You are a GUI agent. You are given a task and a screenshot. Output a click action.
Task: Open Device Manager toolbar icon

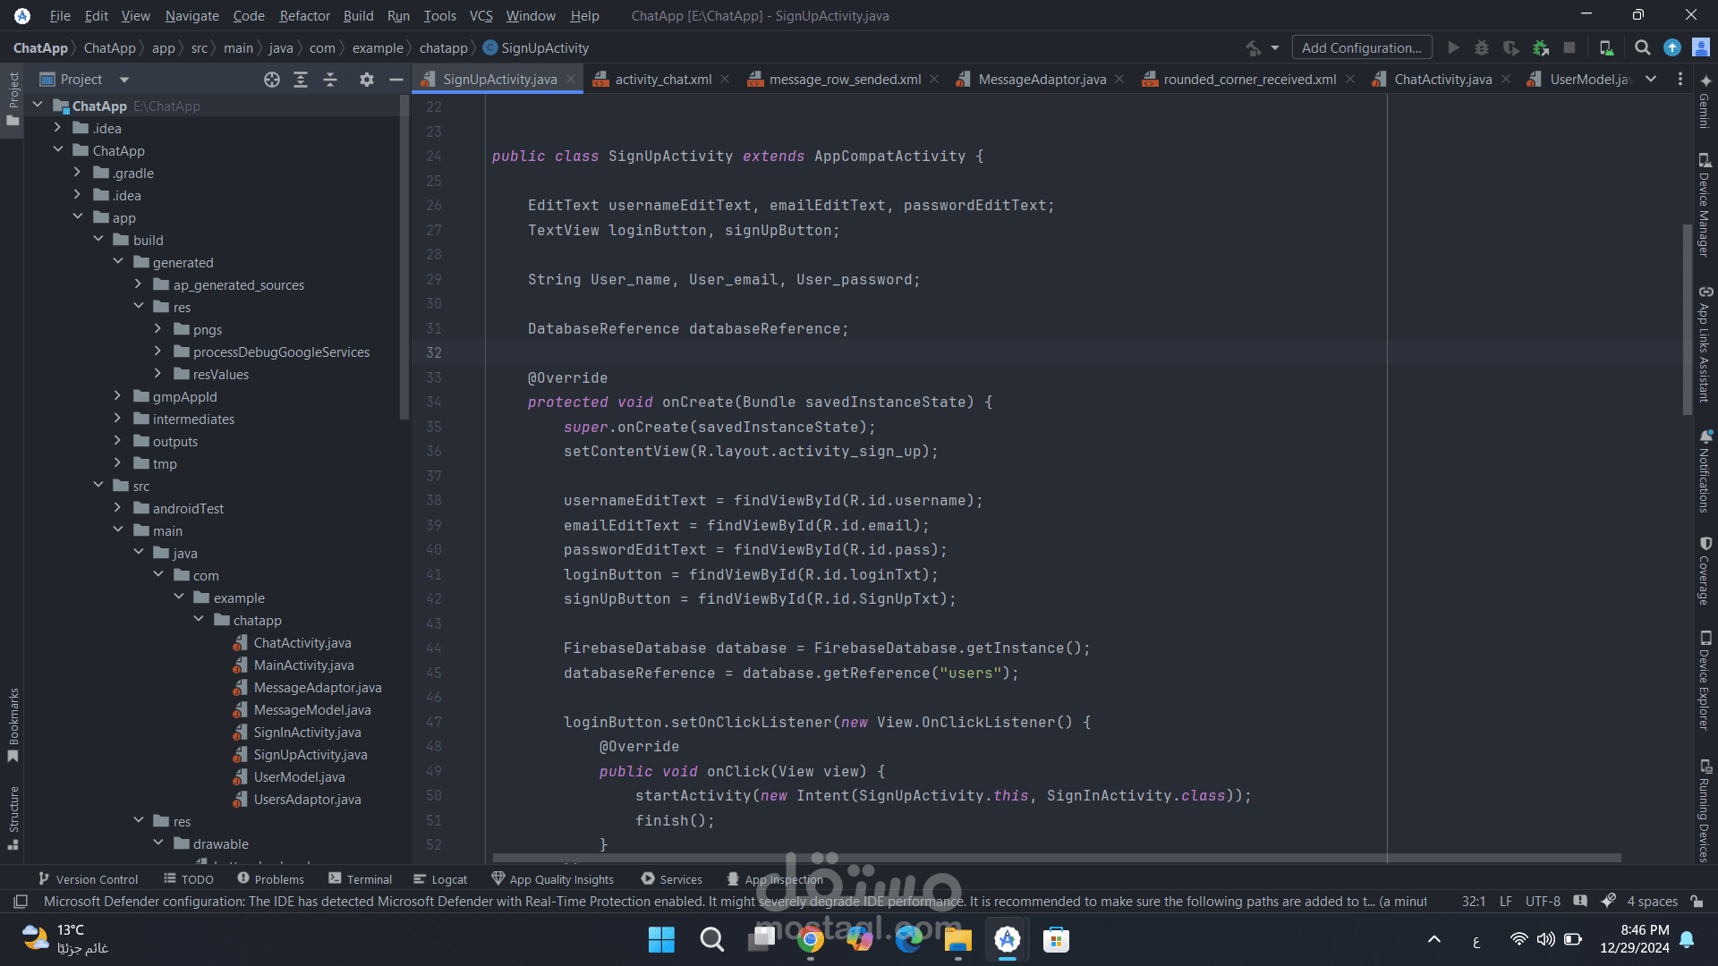[x=1606, y=48]
